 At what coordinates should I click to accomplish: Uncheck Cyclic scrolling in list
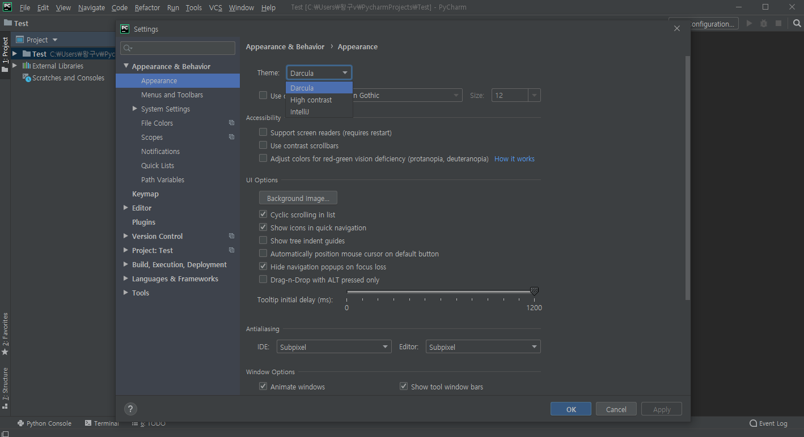point(263,215)
